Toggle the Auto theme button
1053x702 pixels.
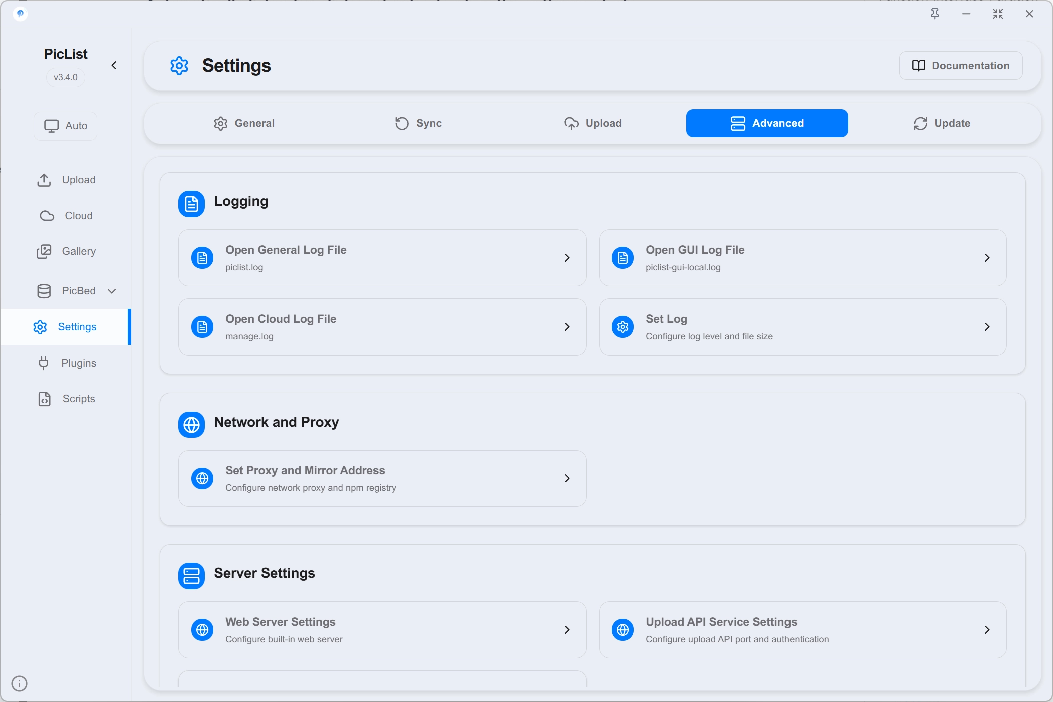click(x=66, y=126)
